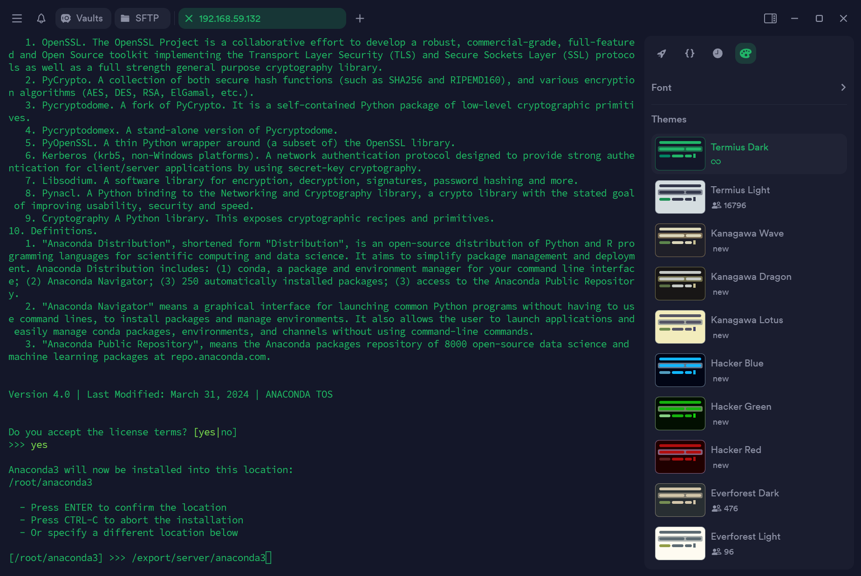Toggle the right sidebar panel
861x576 pixels.
(770, 19)
